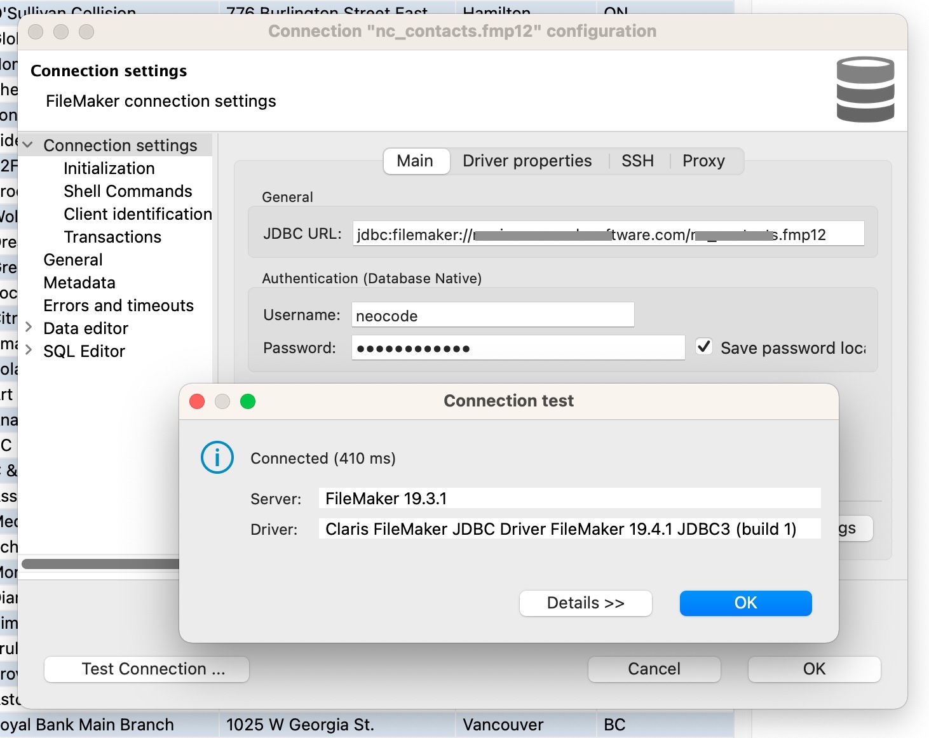Click the Driver field showing Claris FileMaker JDBC
The height and width of the screenshot is (738, 929).
tap(570, 529)
